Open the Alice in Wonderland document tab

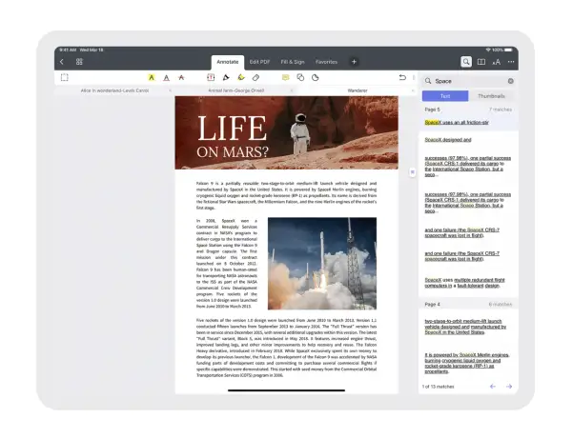[x=114, y=90]
